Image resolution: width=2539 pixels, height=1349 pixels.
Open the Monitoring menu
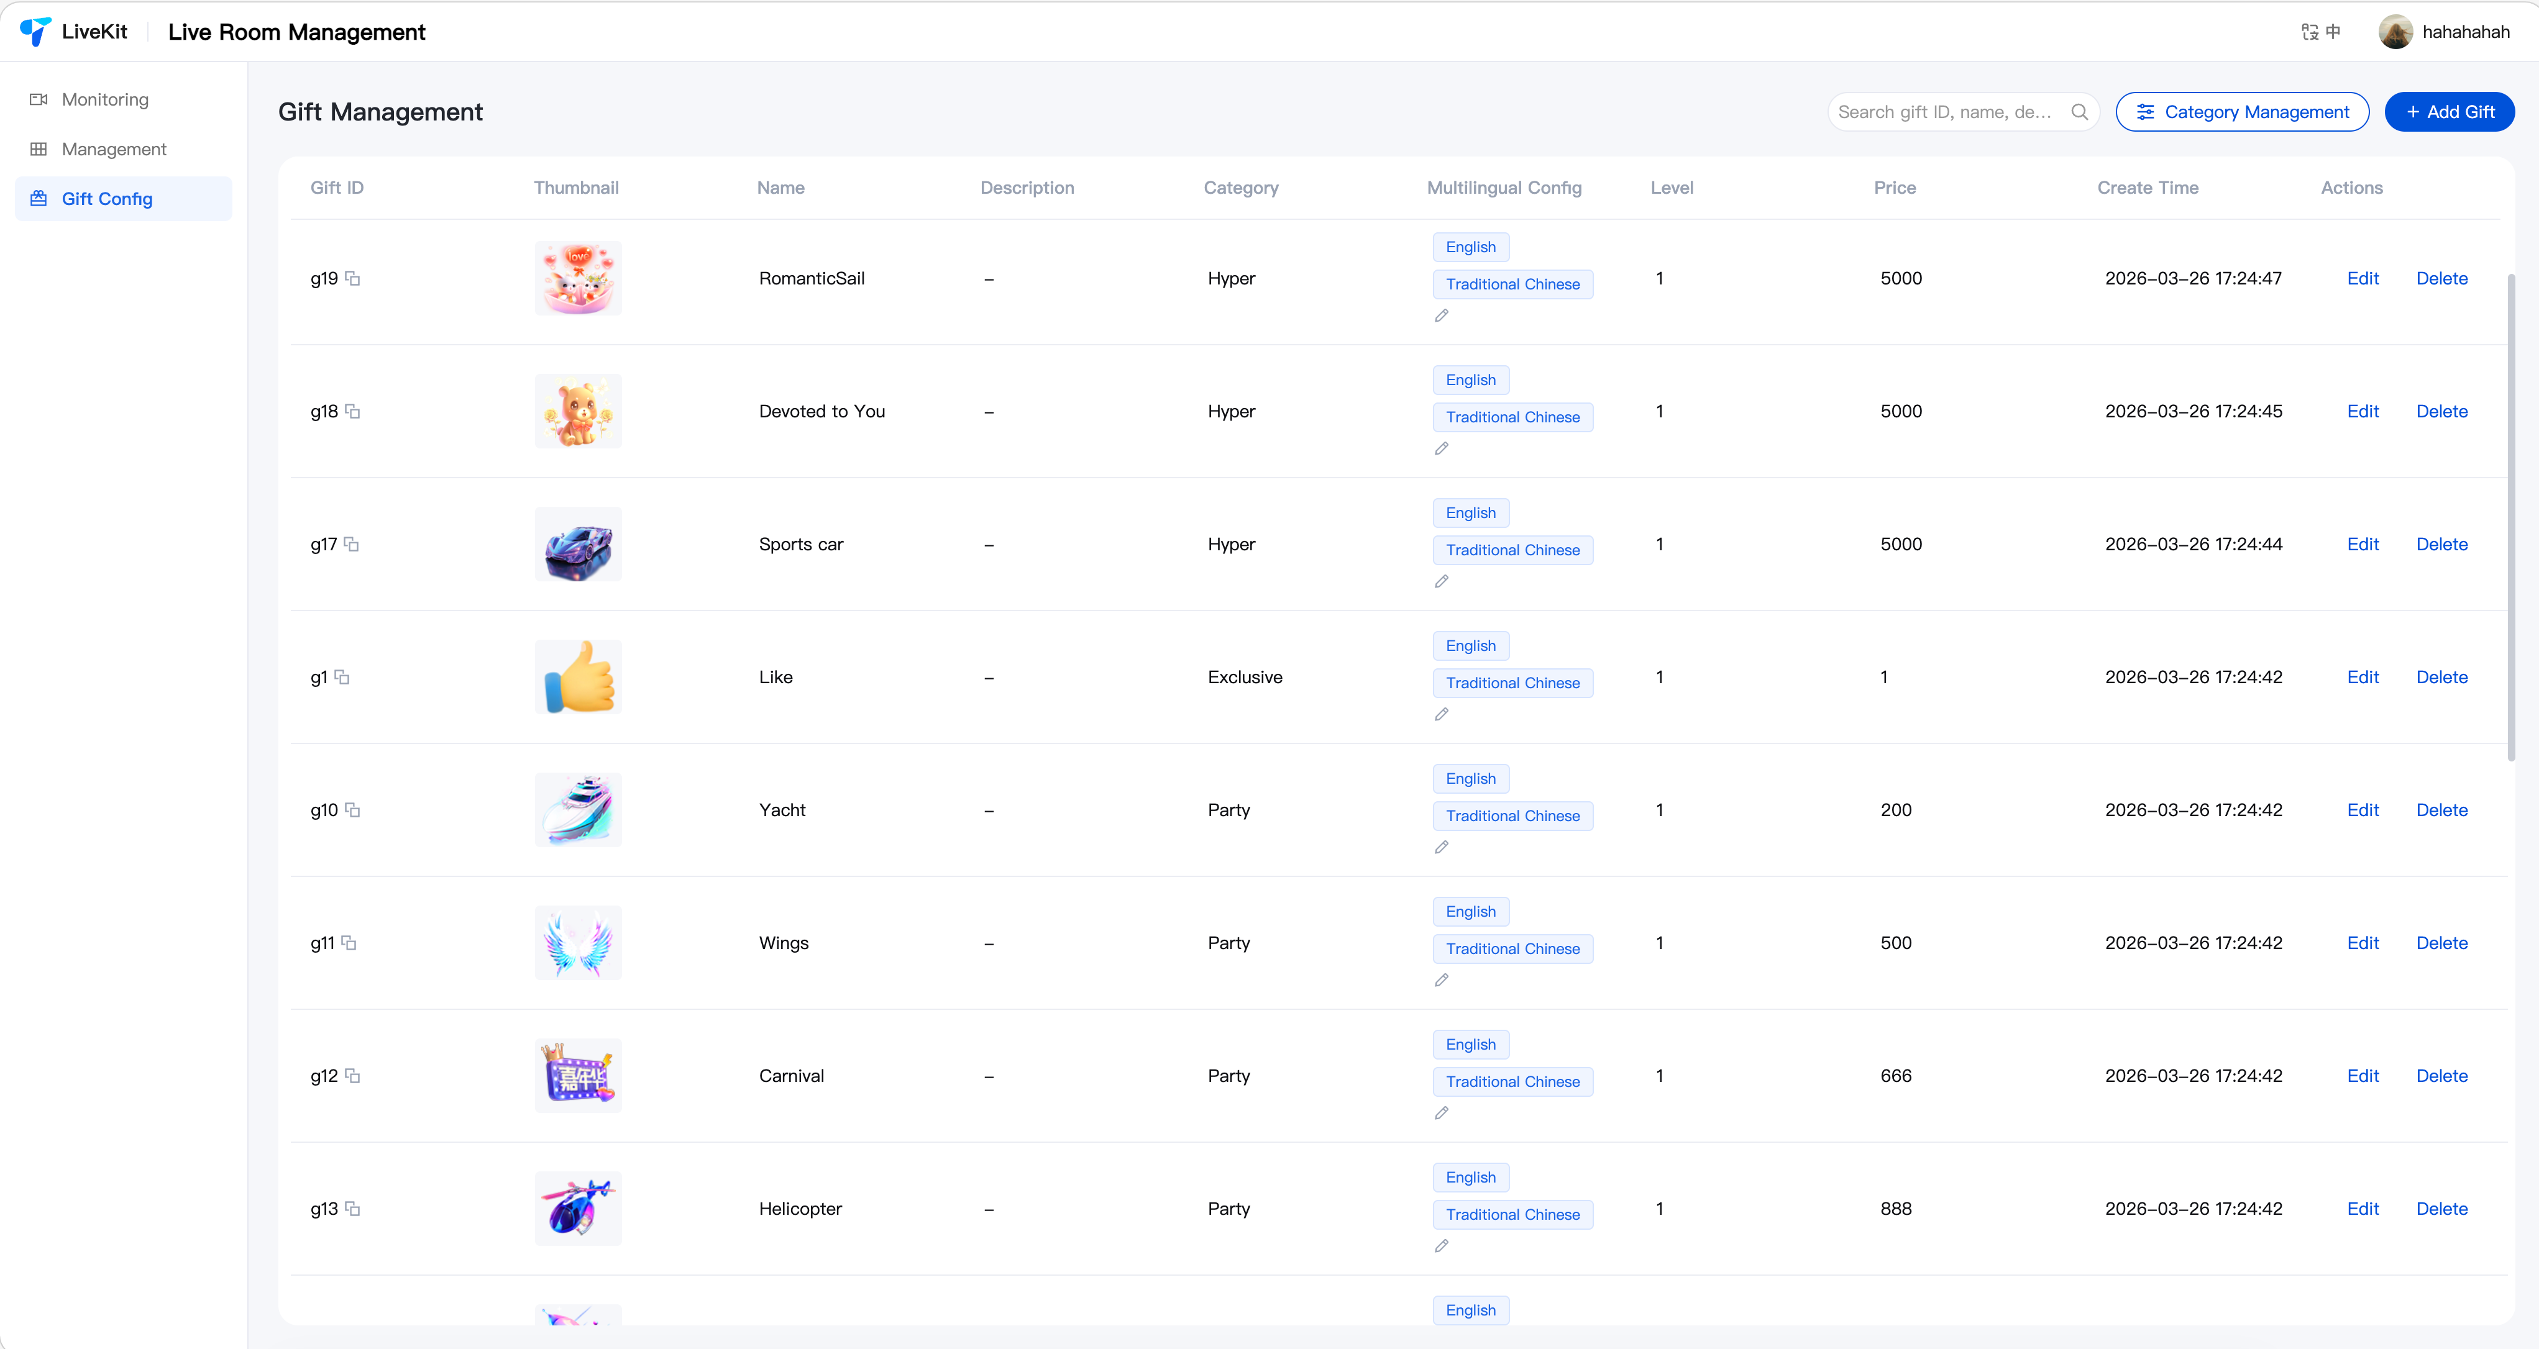(x=104, y=99)
